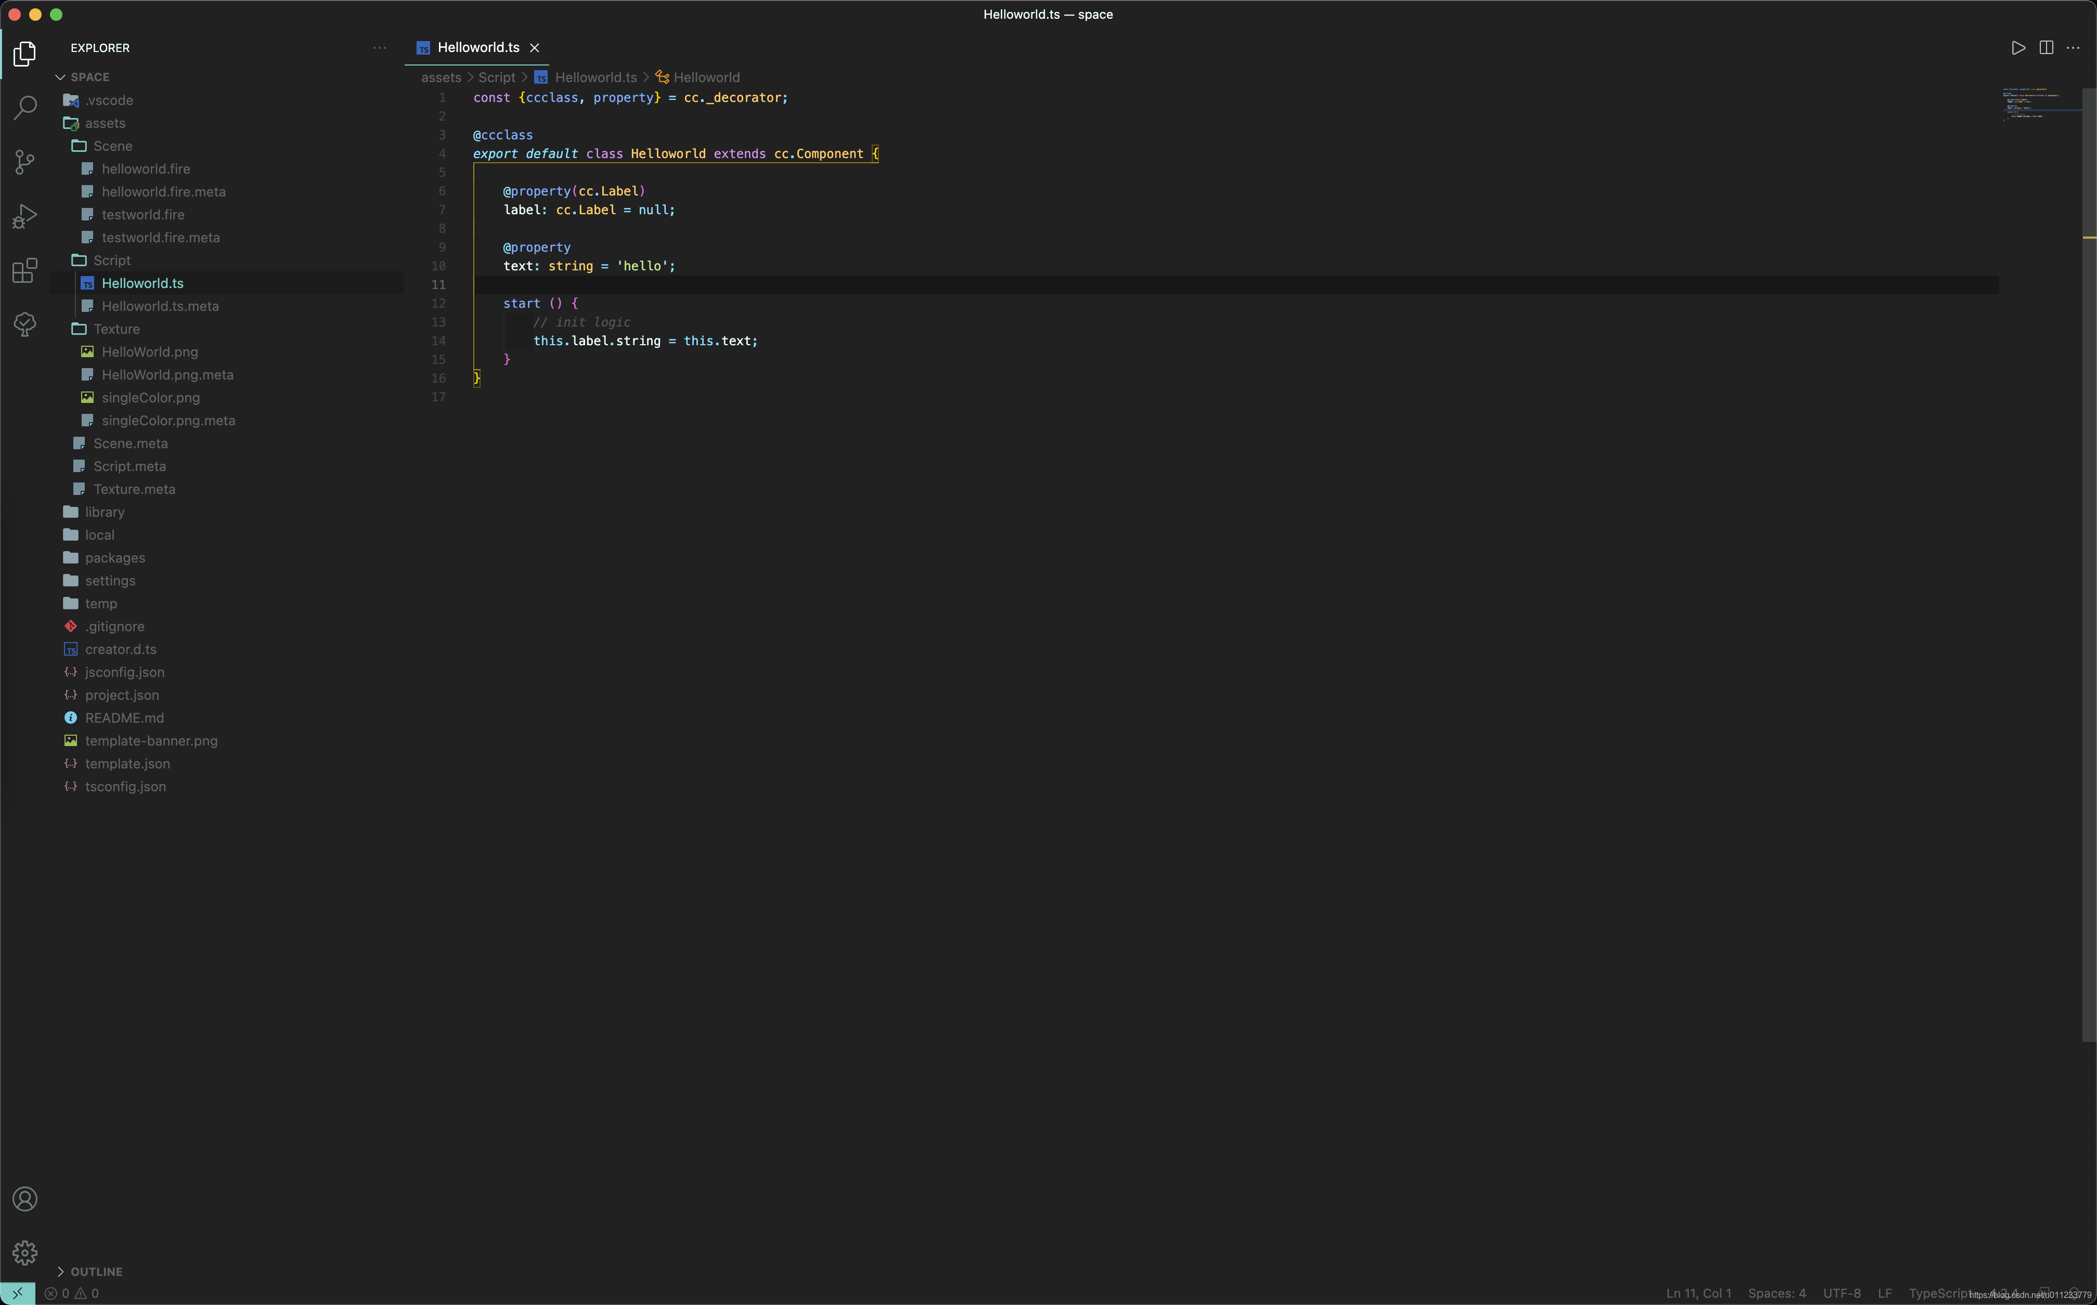Open the .gitignore file

[114, 627]
